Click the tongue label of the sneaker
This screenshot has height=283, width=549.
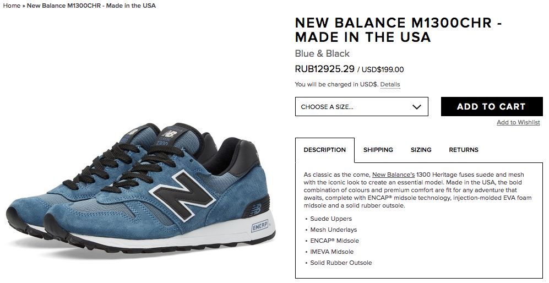tap(168, 138)
